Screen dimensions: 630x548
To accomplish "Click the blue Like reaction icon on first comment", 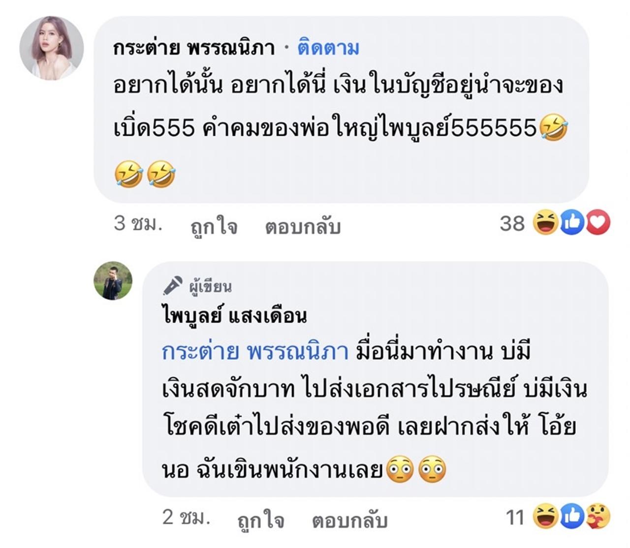I will click(572, 224).
